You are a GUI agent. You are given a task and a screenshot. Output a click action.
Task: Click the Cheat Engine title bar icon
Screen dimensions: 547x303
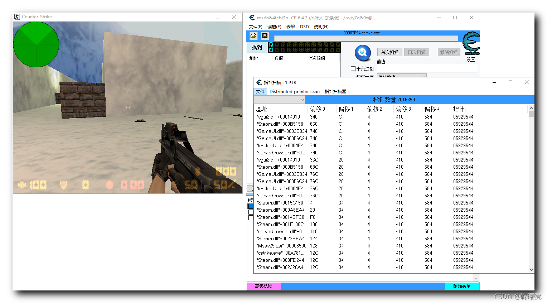(252, 17)
